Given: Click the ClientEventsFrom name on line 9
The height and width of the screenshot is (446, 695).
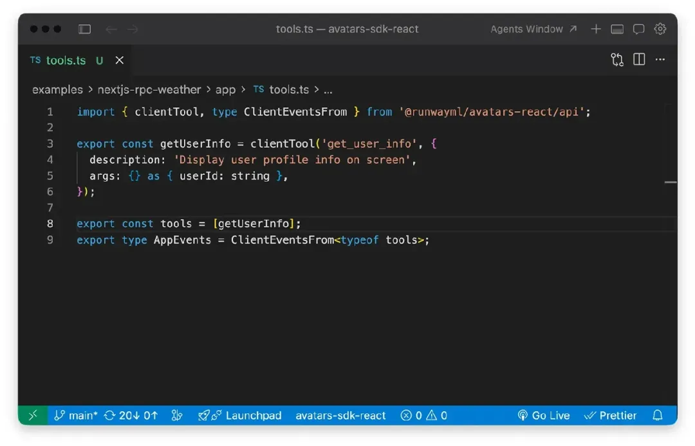Looking at the screenshot, I should pos(283,240).
